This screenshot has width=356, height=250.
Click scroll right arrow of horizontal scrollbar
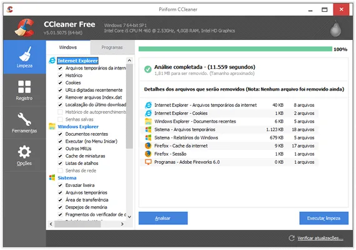coord(122,224)
